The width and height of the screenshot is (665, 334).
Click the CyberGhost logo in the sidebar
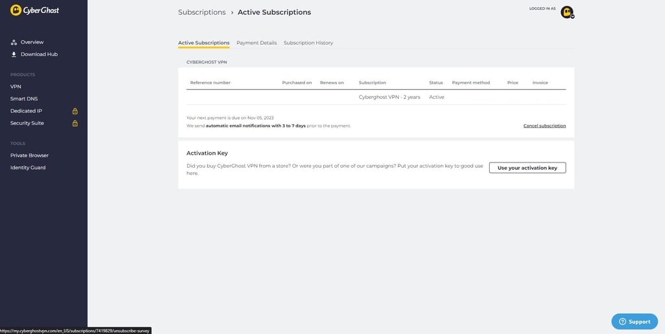tap(35, 10)
